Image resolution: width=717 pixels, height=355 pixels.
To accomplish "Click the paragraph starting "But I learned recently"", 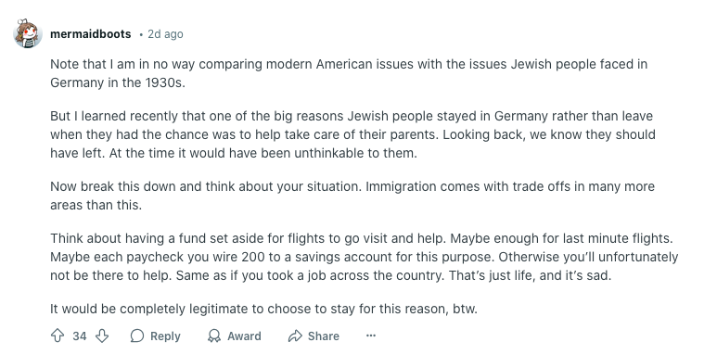I will tap(352, 134).
